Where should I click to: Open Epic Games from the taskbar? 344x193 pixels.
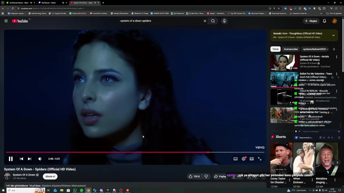click(108, 190)
